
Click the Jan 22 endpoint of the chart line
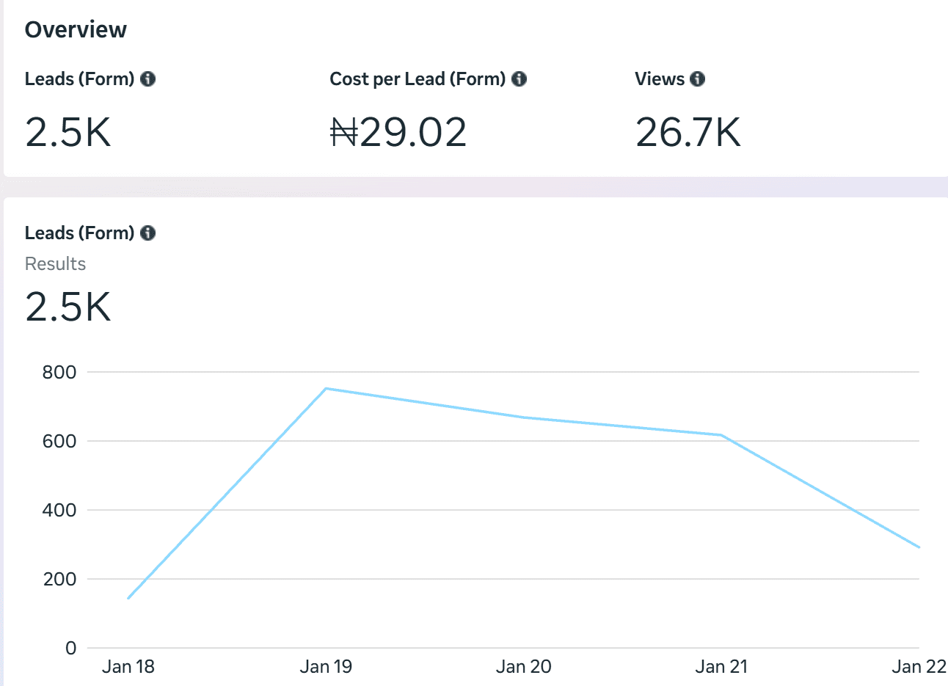coord(919,546)
